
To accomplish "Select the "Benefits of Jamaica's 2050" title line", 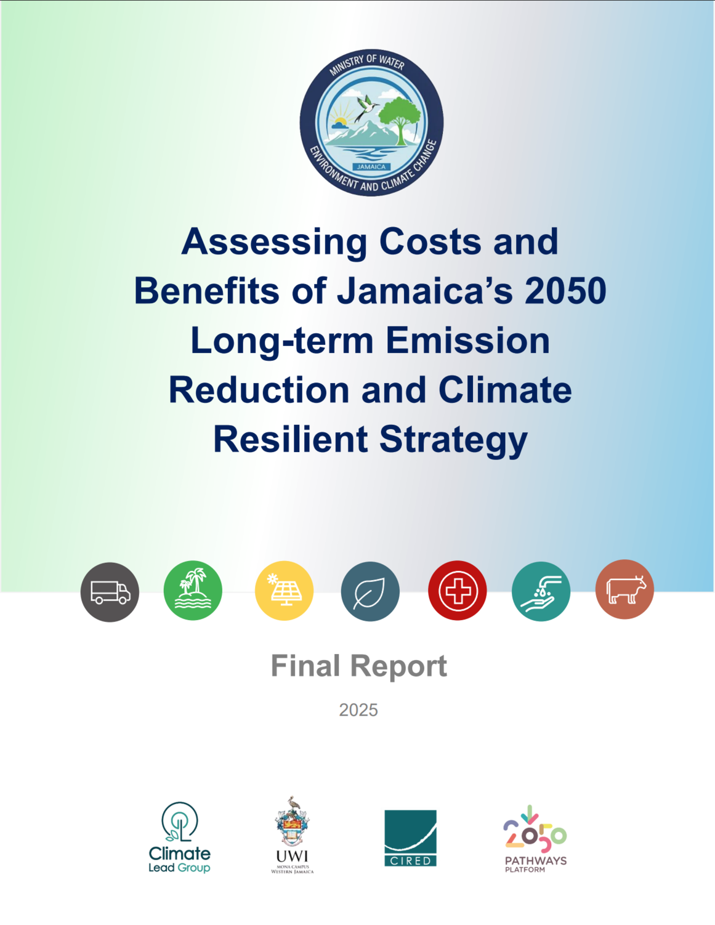I will pyautogui.click(x=370, y=291).
